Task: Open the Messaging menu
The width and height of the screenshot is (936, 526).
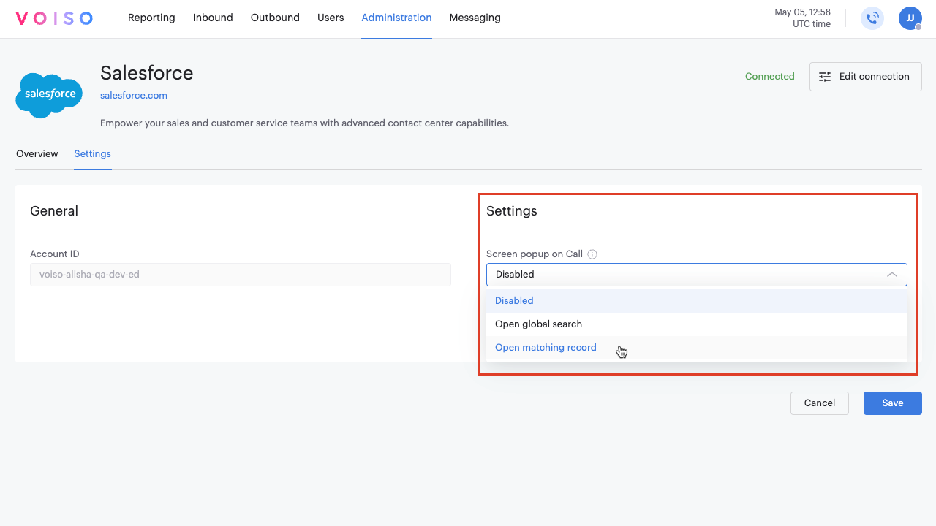Action: (475, 18)
